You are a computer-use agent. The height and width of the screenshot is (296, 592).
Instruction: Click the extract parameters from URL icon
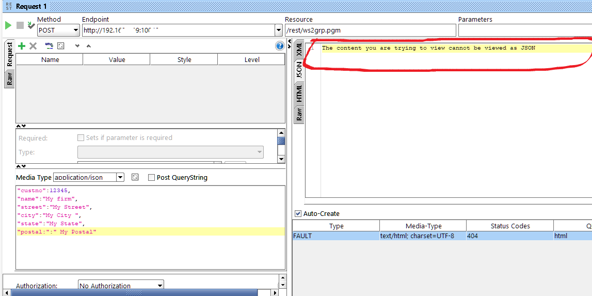click(x=49, y=46)
